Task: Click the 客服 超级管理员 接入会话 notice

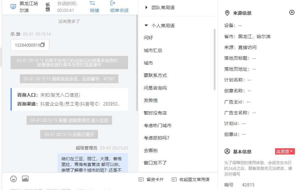Action: coord(69,120)
